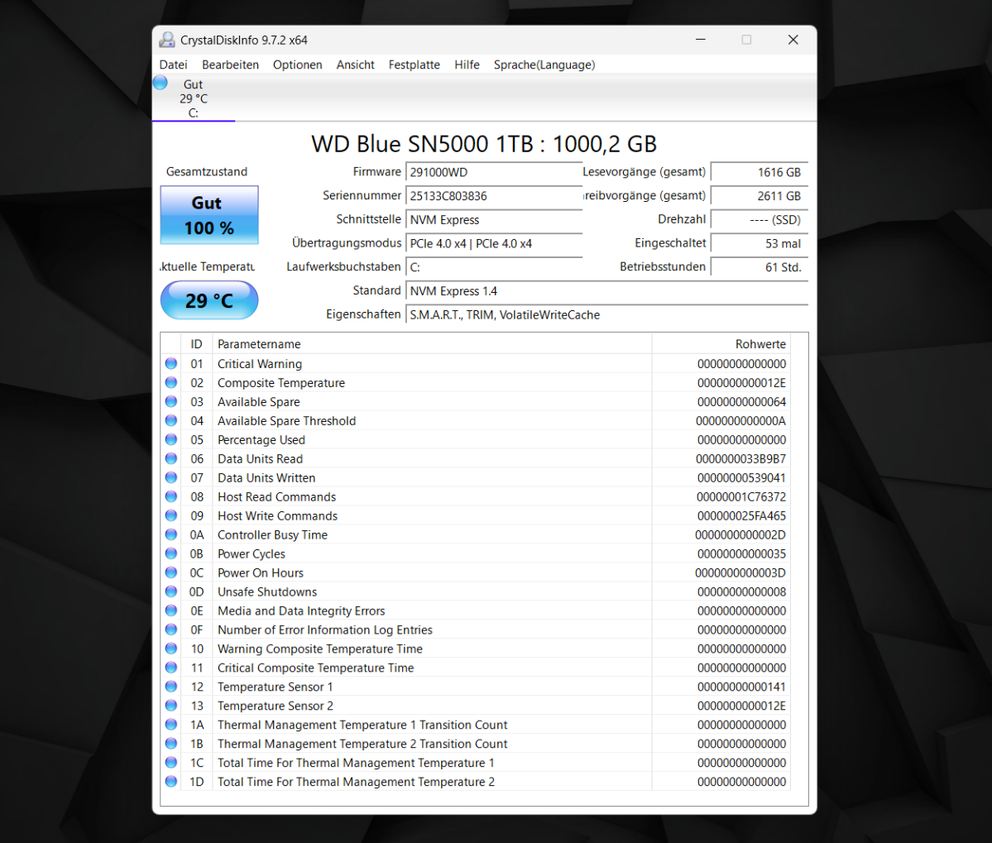Click the status orb for Data Units Read
The height and width of the screenshot is (843, 992).
click(x=170, y=458)
